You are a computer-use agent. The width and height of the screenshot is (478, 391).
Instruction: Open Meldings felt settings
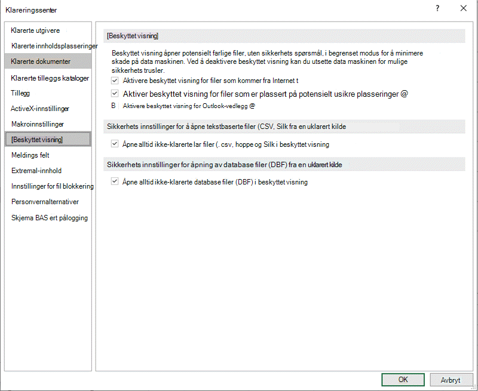48,155
